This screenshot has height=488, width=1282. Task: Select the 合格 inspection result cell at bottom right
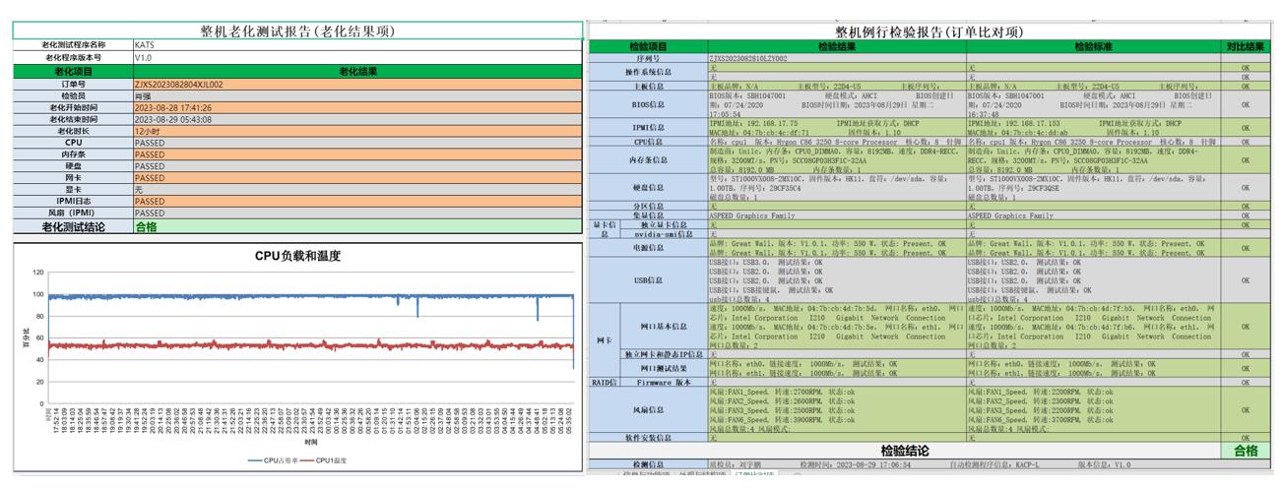pos(1246,451)
